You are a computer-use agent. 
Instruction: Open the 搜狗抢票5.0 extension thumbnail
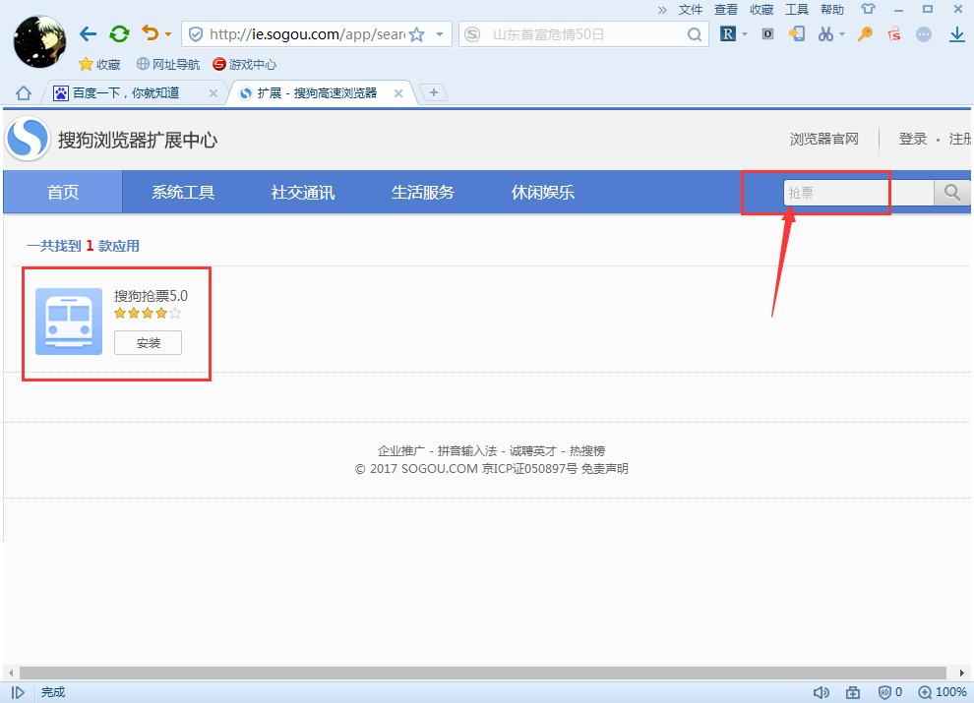pyautogui.click(x=67, y=320)
